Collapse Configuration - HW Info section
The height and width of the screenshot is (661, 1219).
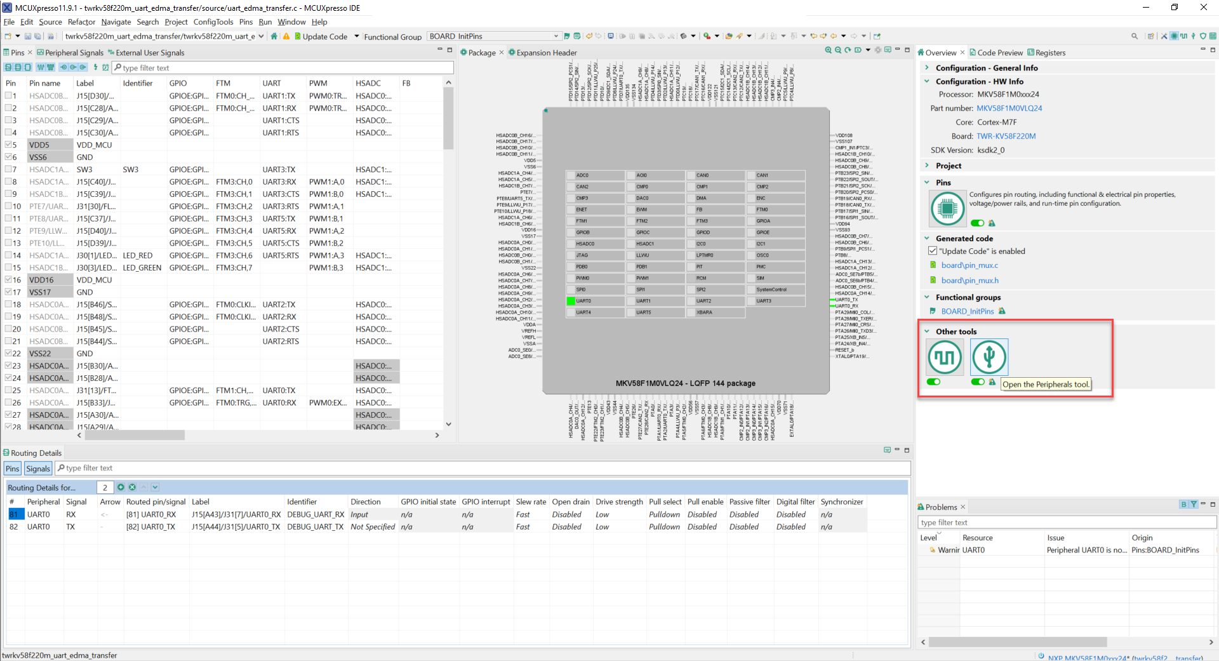[927, 81]
